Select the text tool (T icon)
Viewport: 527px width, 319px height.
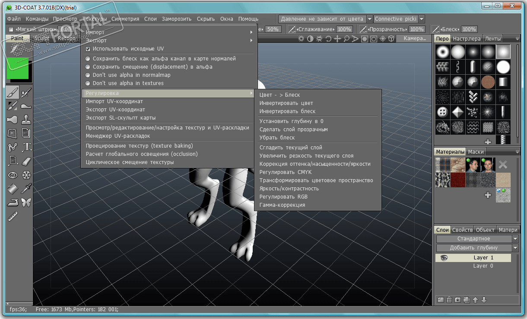coord(26,147)
